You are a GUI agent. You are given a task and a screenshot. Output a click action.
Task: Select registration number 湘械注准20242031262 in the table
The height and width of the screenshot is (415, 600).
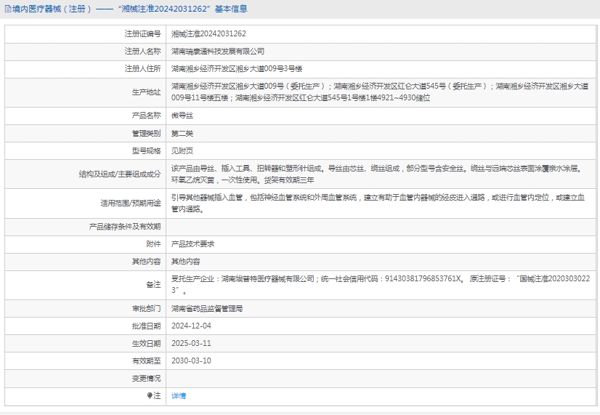[x=208, y=33]
